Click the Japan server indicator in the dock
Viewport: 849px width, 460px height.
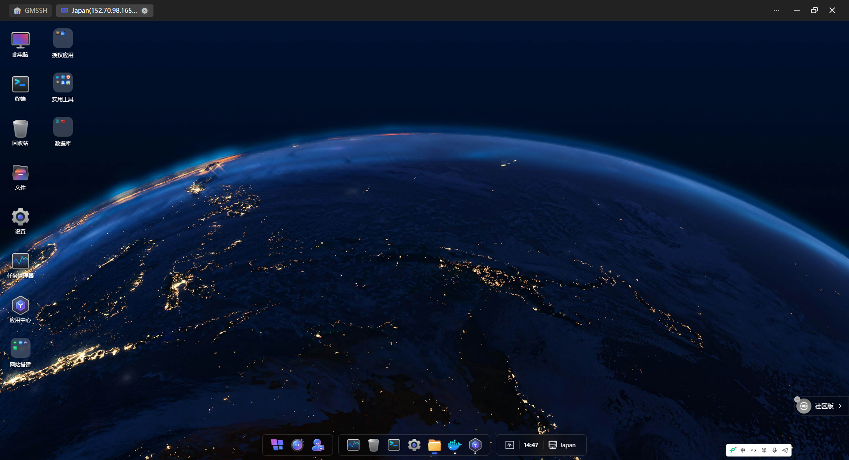(562, 445)
